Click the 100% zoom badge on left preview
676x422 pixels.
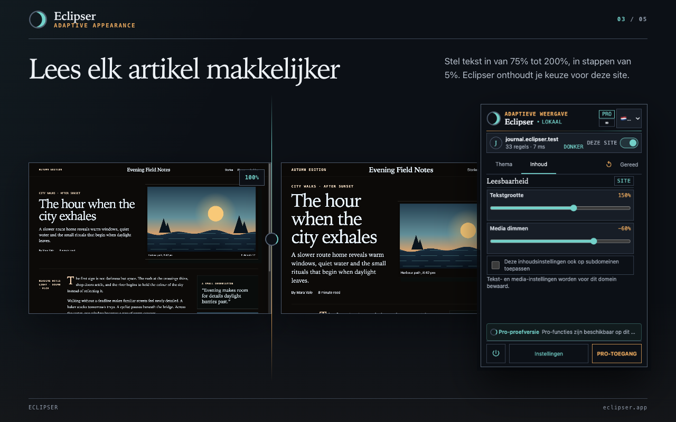pyautogui.click(x=252, y=177)
